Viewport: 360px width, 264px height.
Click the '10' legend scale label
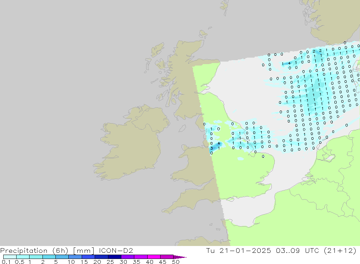71,262
